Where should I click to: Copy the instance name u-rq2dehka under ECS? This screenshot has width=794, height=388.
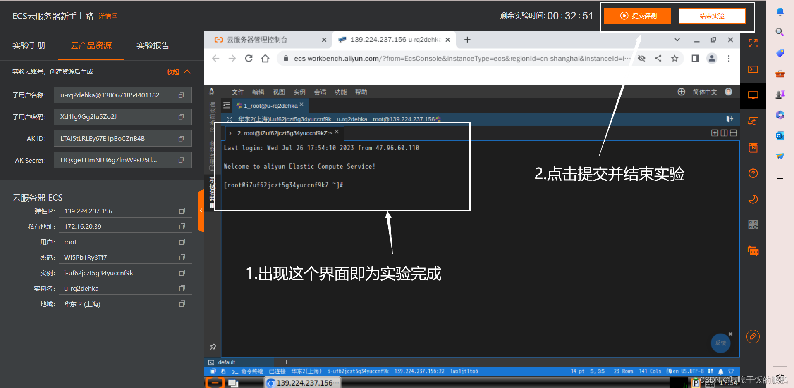coord(182,288)
